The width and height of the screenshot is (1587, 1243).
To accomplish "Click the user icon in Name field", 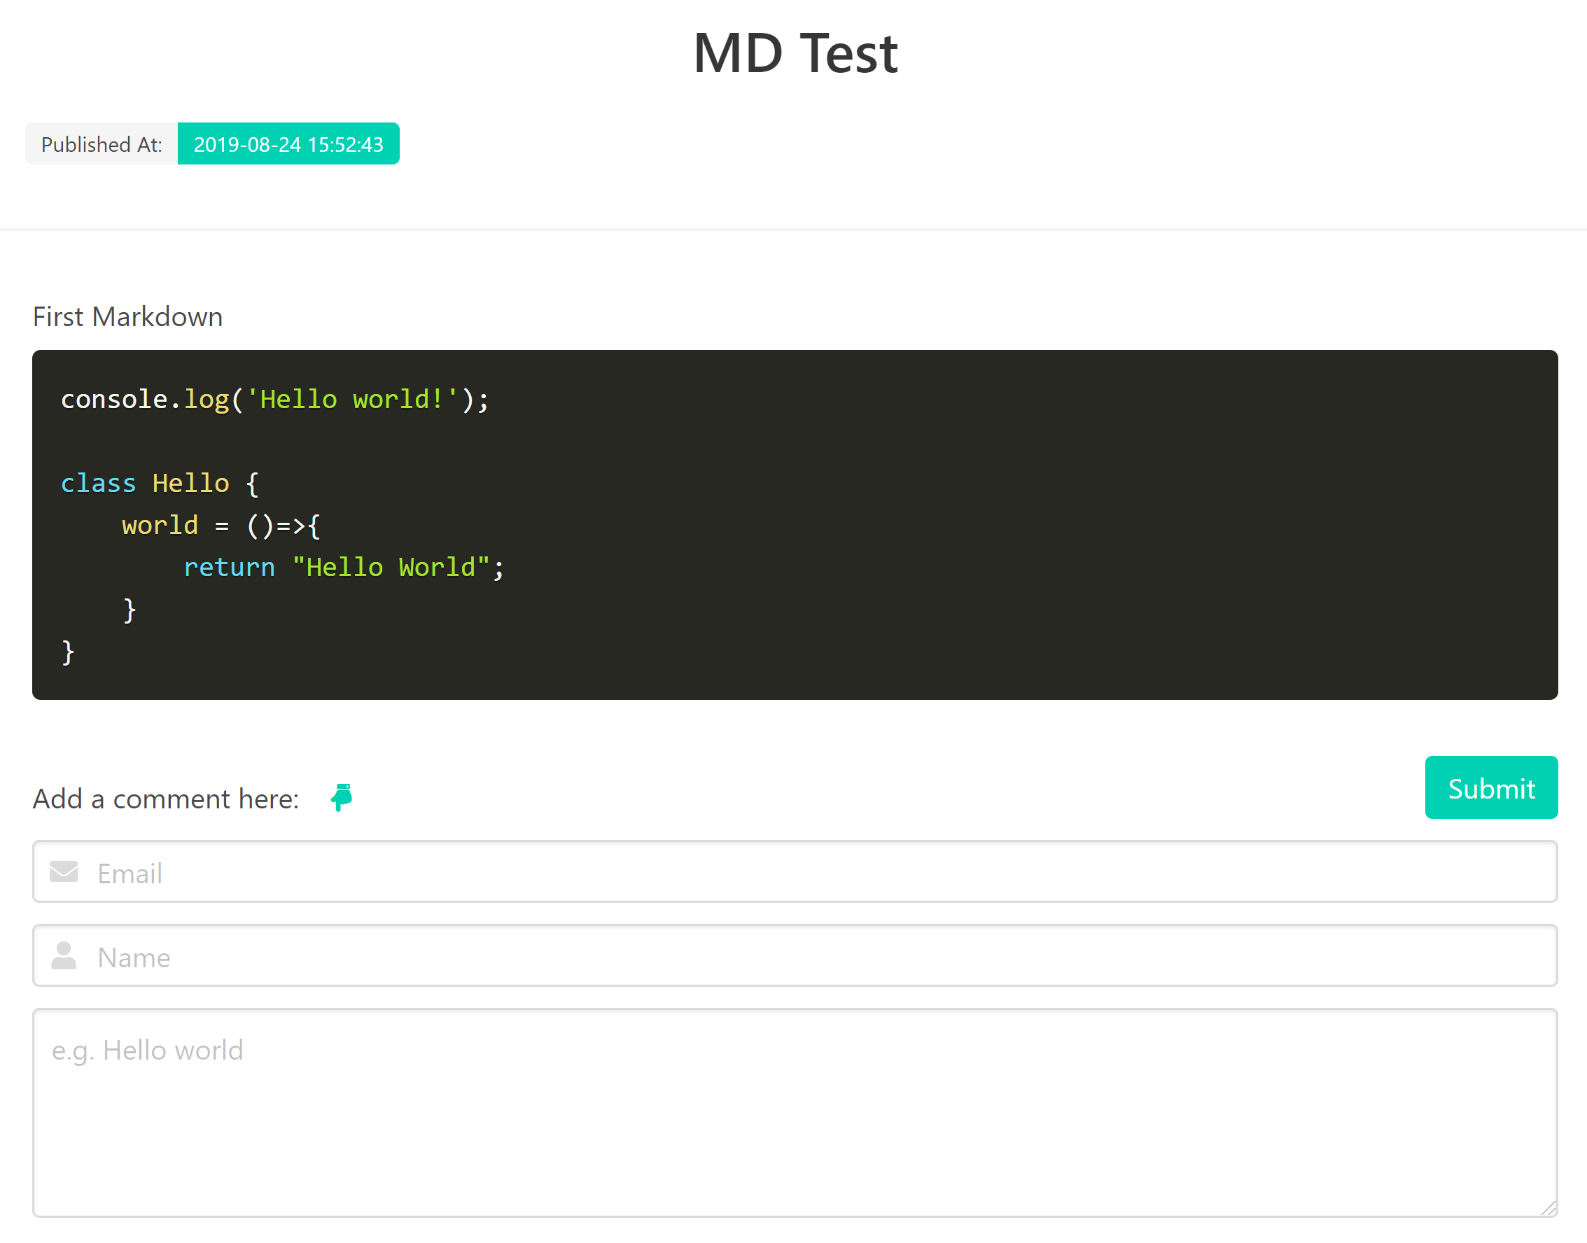I will 64,955.
